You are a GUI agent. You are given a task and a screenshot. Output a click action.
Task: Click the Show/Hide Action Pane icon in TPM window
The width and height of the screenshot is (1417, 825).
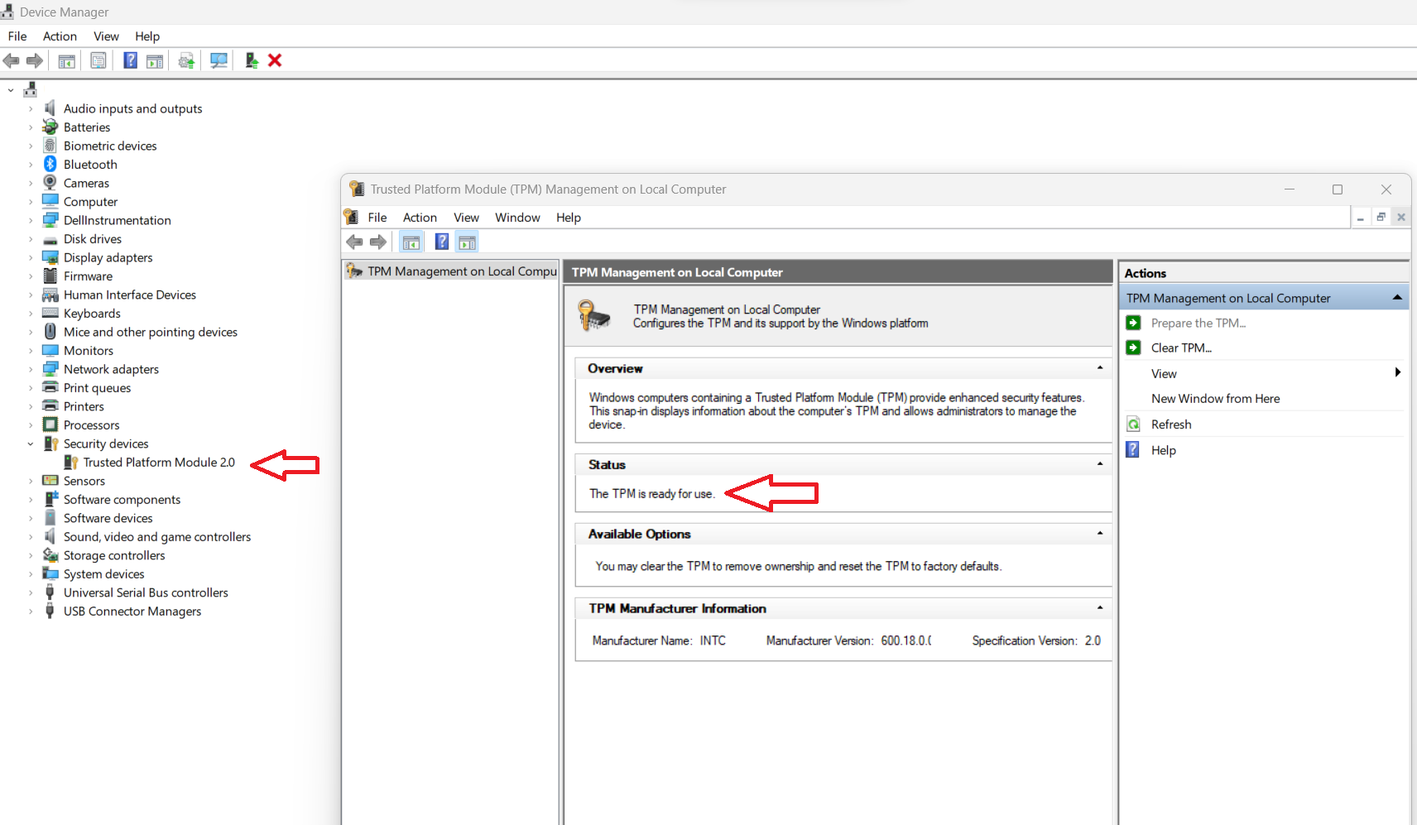(467, 241)
